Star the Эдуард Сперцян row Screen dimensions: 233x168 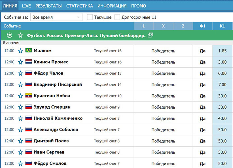click(x=20, y=107)
